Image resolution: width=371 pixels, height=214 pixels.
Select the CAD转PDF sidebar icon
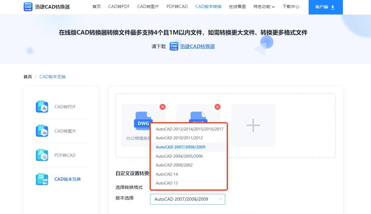pyautogui.click(x=42, y=107)
